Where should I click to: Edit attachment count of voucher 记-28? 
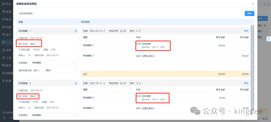(x=140, y=31)
